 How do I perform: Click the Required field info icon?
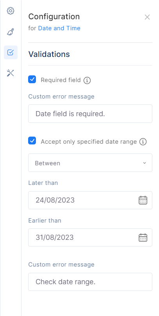[x=87, y=80]
